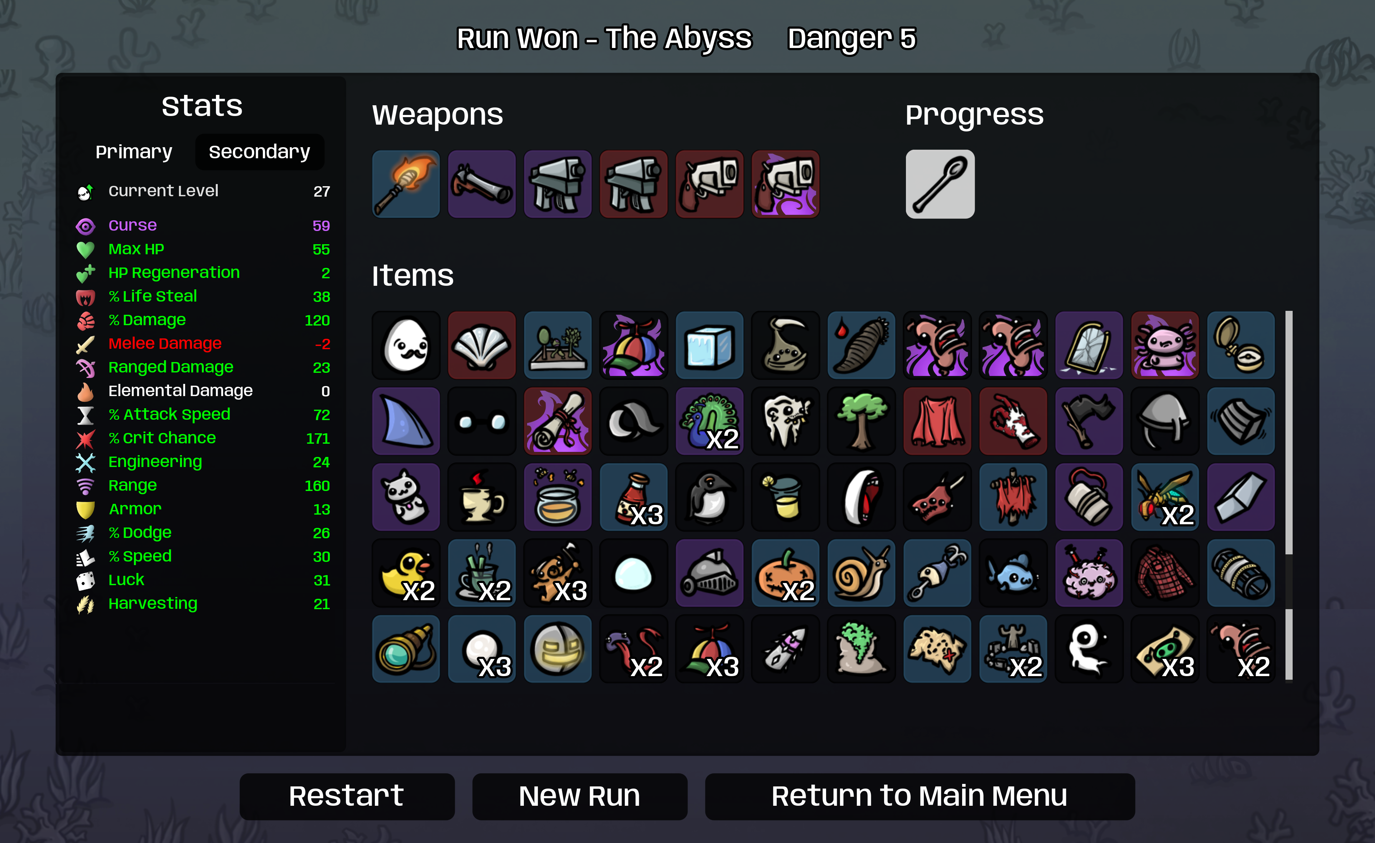
Task: Select the mustache egg item
Action: 406,345
